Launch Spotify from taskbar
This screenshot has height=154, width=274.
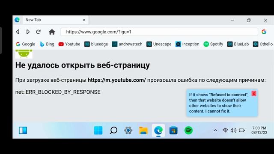click(x=188, y=130)
